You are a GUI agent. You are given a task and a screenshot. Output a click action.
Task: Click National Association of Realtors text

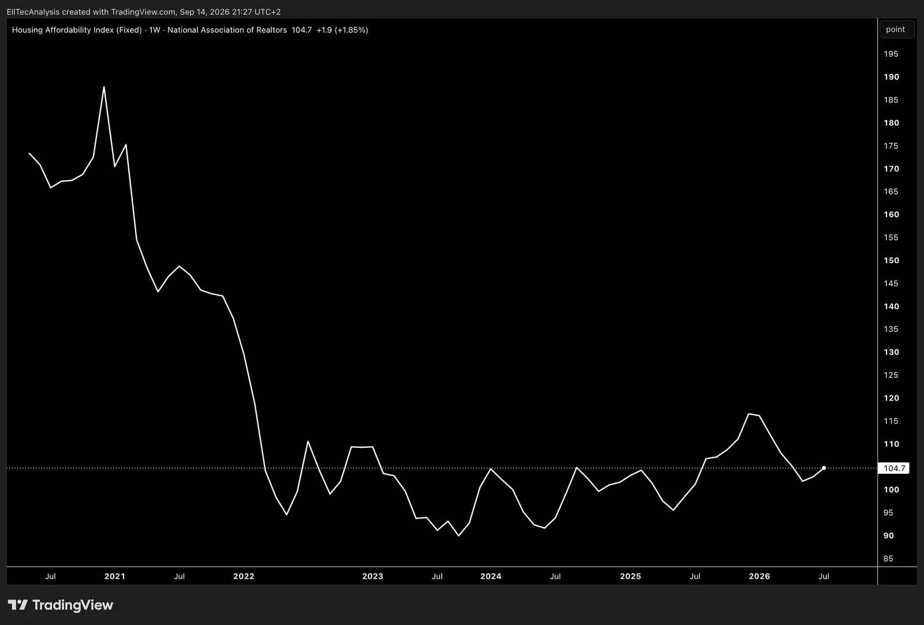coord(227,30)
